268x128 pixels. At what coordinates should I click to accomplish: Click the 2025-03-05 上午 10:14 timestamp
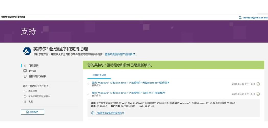click(x=243, y=84)
